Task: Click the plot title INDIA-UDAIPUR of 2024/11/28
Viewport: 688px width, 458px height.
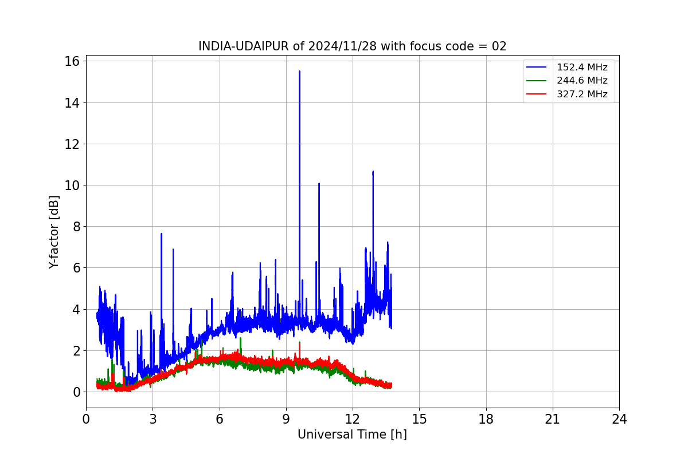Action: point(353,46)
